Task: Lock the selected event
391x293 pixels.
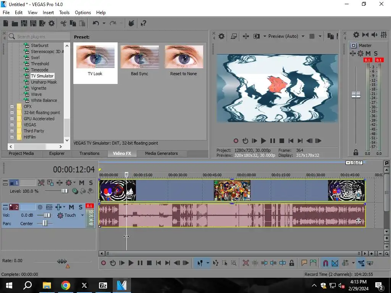Action: (x=291, y=263)
